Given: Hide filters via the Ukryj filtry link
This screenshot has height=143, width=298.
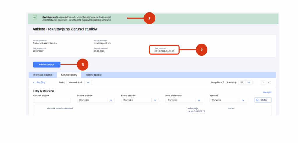Looking at the screenshot, I should pyautogui.click(x=39, y=83).
